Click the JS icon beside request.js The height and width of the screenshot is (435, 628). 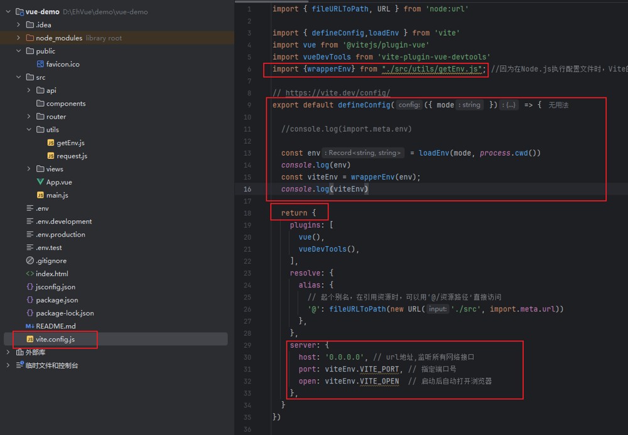pos(50,156)
